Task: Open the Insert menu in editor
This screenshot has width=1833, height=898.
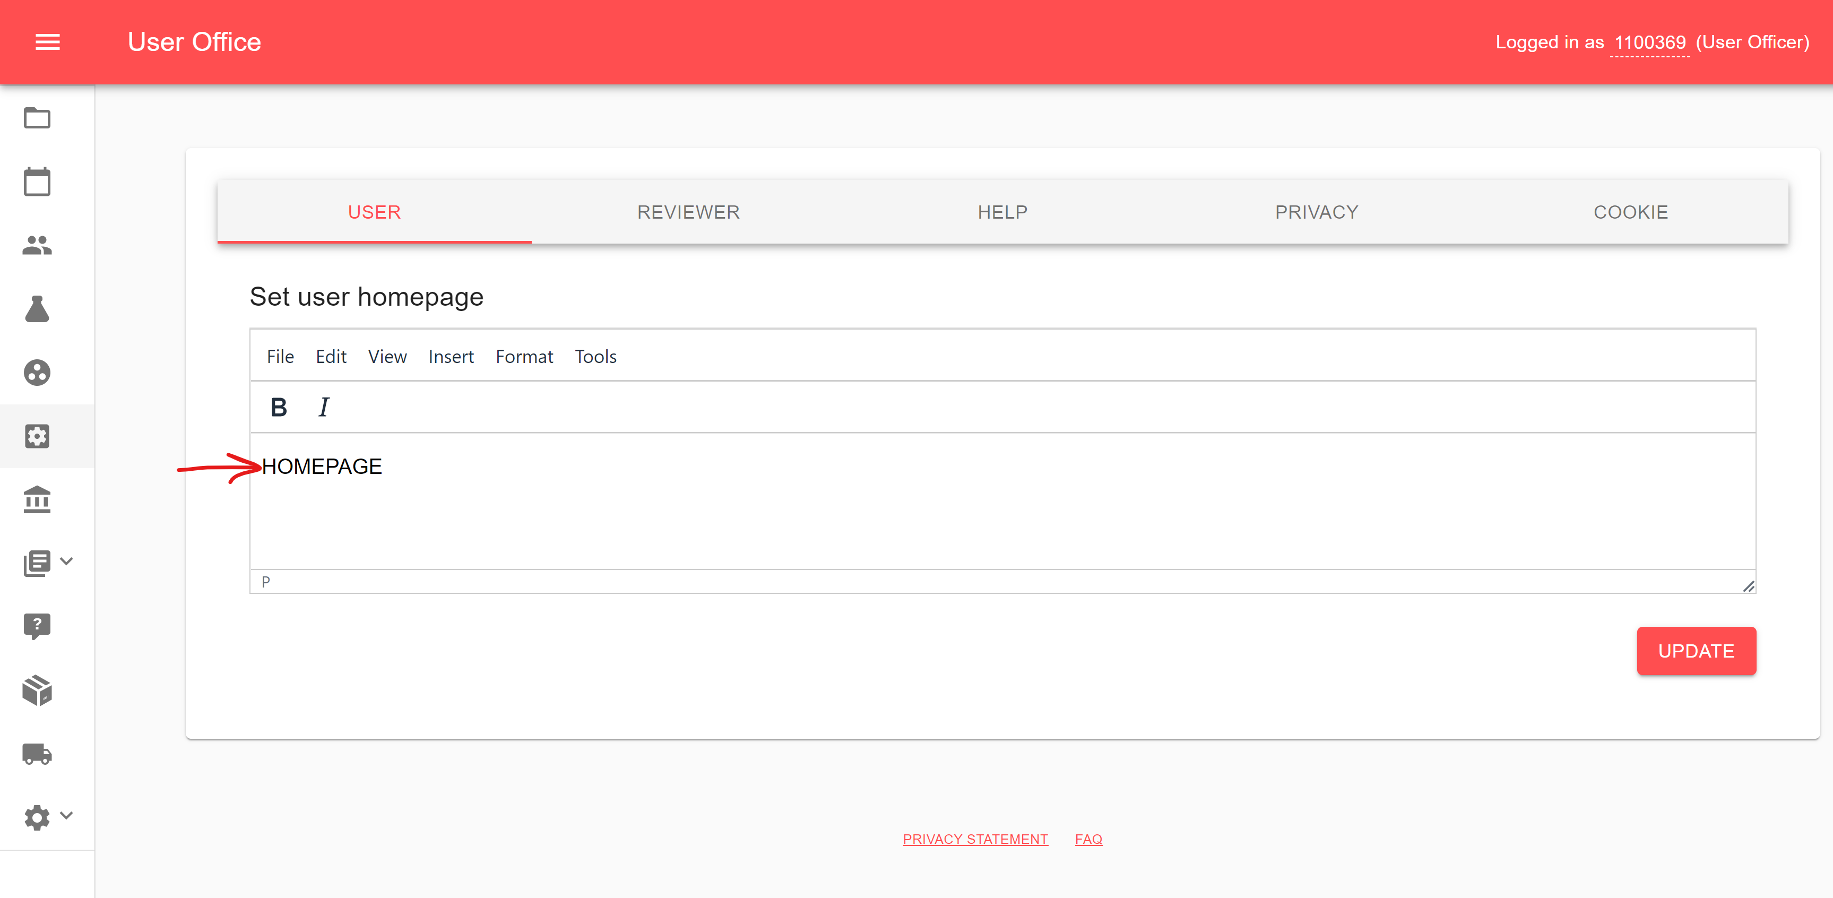Action: point(451,357)
